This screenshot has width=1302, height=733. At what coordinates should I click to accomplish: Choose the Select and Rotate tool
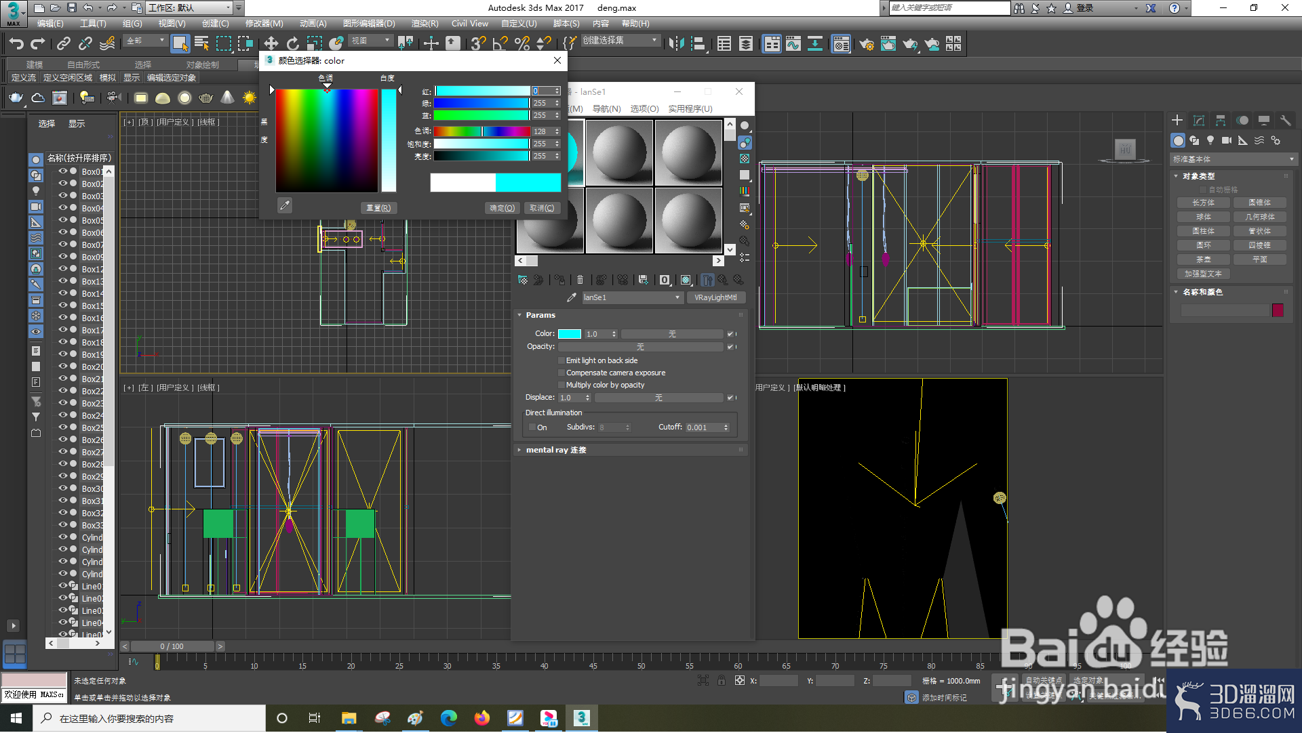pyautogui.click(x=292, y=44)
